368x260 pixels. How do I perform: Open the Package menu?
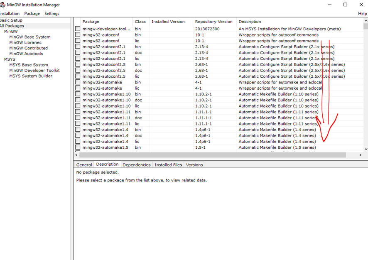coord(32,14)
